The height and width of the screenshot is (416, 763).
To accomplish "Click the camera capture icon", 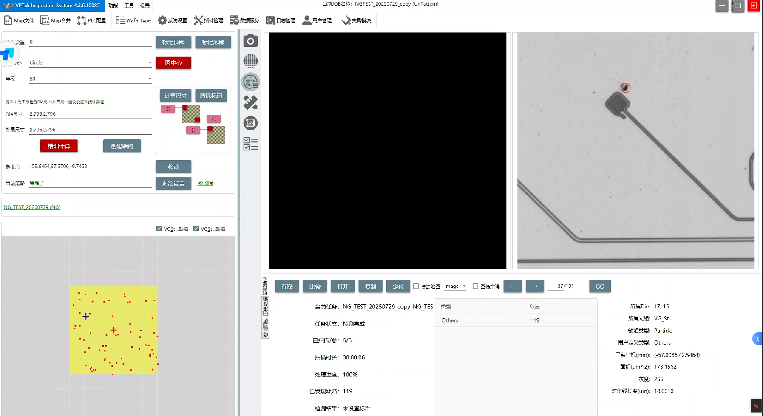I will click(250, 41).
